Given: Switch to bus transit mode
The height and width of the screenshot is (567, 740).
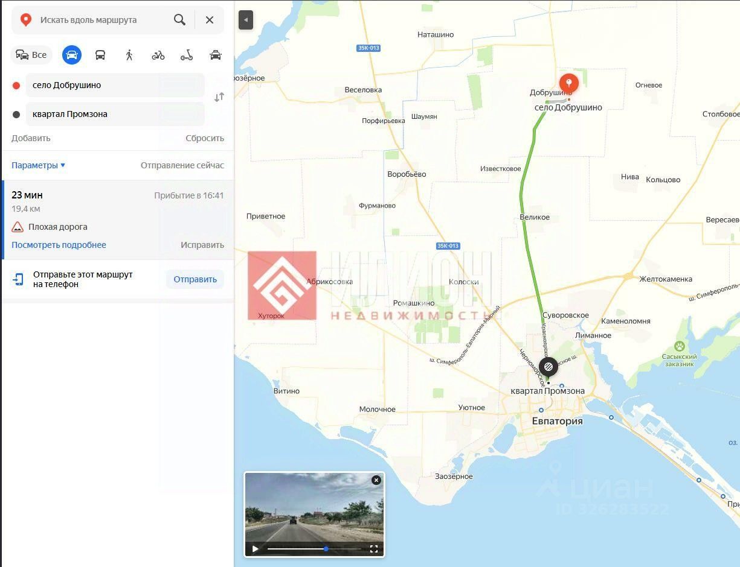Looking at the screenshot, I should (x=100, y=55).
